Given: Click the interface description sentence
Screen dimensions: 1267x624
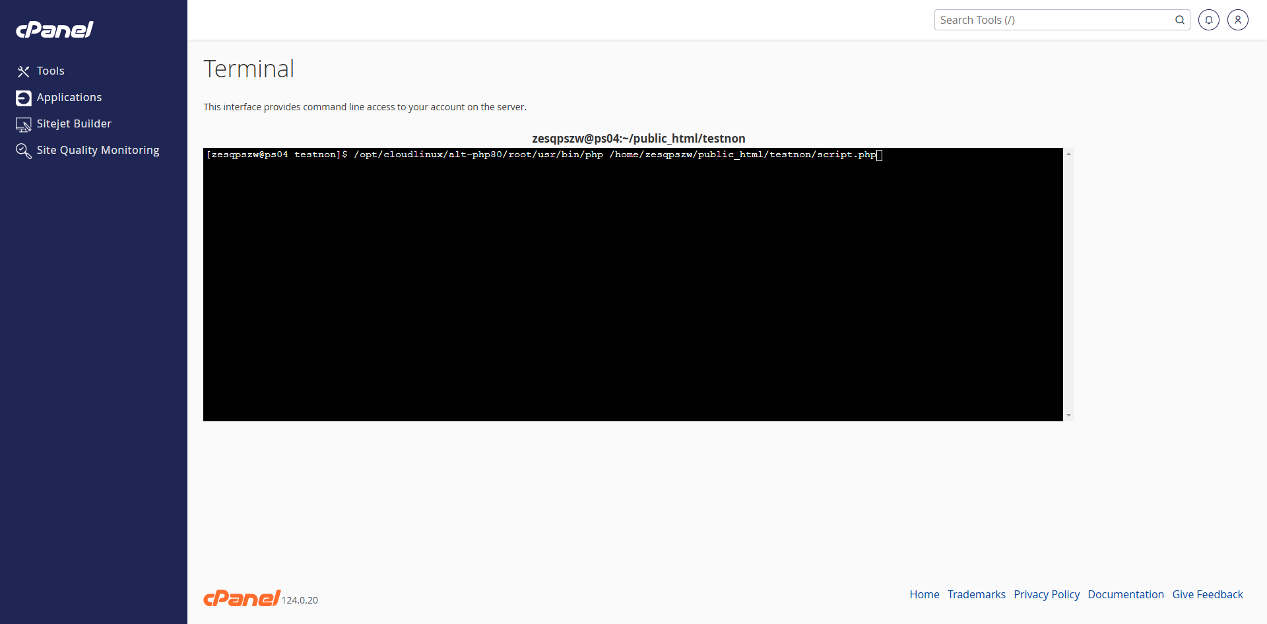Looking at the screenshot, I should click(x=365, y=107).
